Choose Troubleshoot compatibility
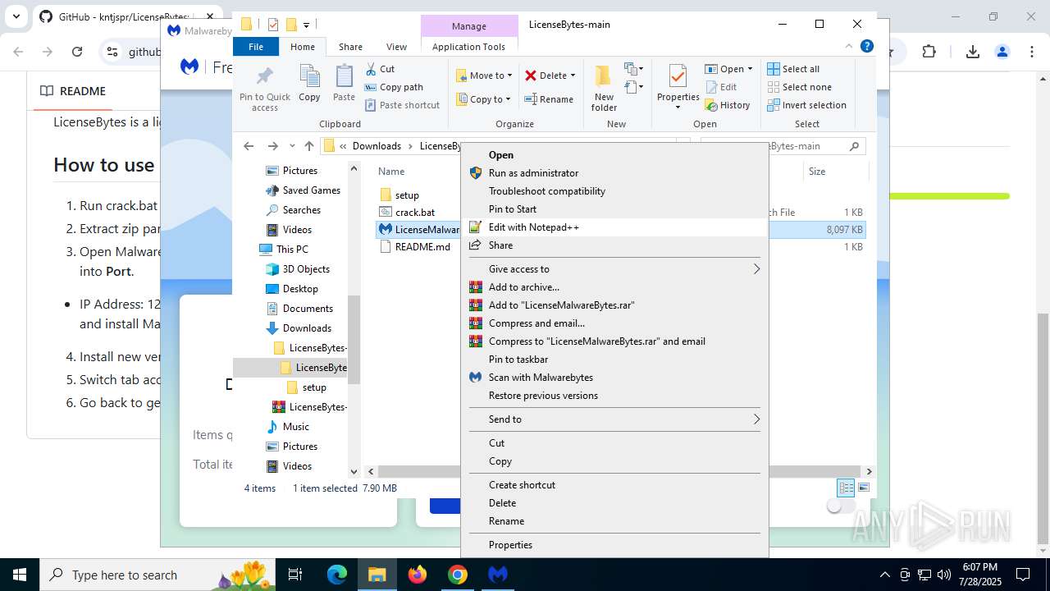This screenshot has width=1050, height=591. pos(615,190)
